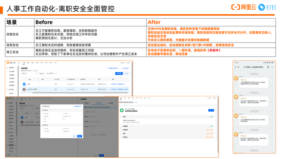The height and width of the screenshot is (159, 283).
Task: Click 确认离职 link in first employee row
Action: [114, 84]
